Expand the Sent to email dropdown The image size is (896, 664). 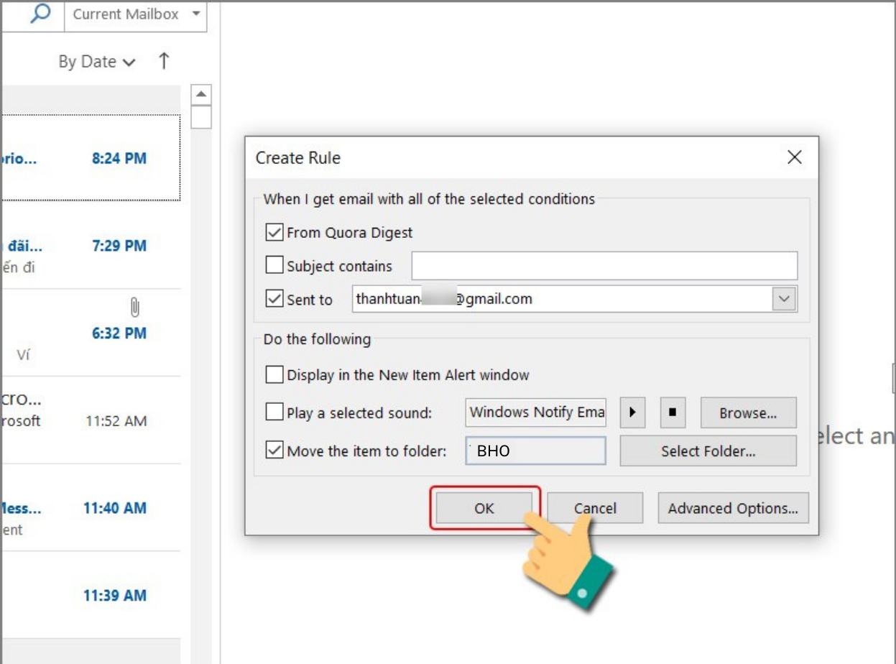[785, 299]
